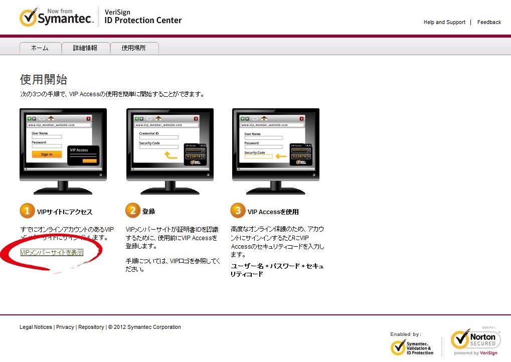Click Symantec Validation & ID Protection badge
The width and height of the screenshot is (511, 362).
[412, 347]
